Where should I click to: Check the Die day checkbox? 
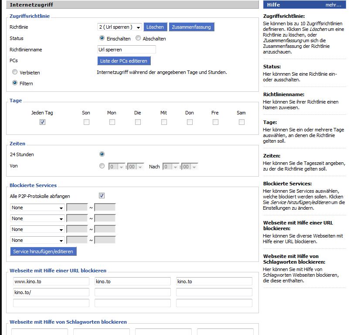138,122
